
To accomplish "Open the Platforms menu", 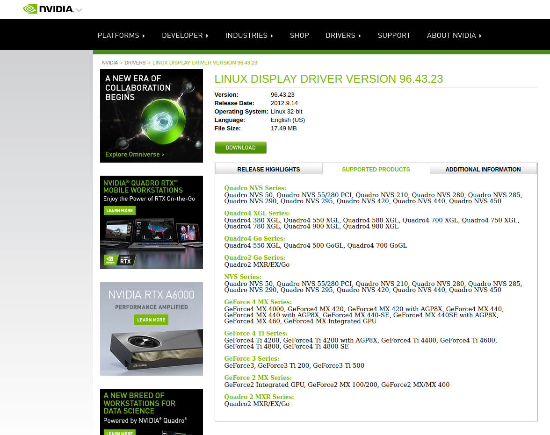I will 122,36.
